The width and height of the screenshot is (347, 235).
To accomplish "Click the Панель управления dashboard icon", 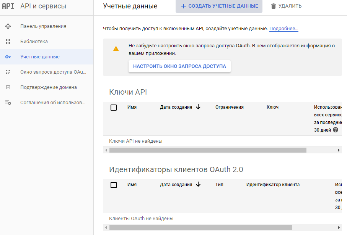I will [x=8, y=26].
